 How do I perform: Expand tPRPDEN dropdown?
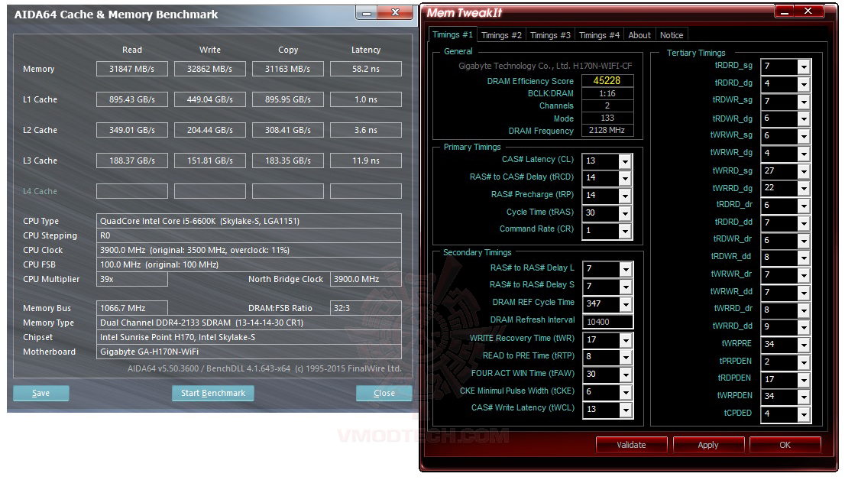(x=804, y=362)
